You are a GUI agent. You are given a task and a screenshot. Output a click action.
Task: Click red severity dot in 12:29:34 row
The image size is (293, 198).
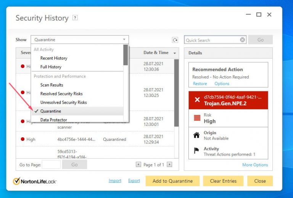tap(23, 139)
